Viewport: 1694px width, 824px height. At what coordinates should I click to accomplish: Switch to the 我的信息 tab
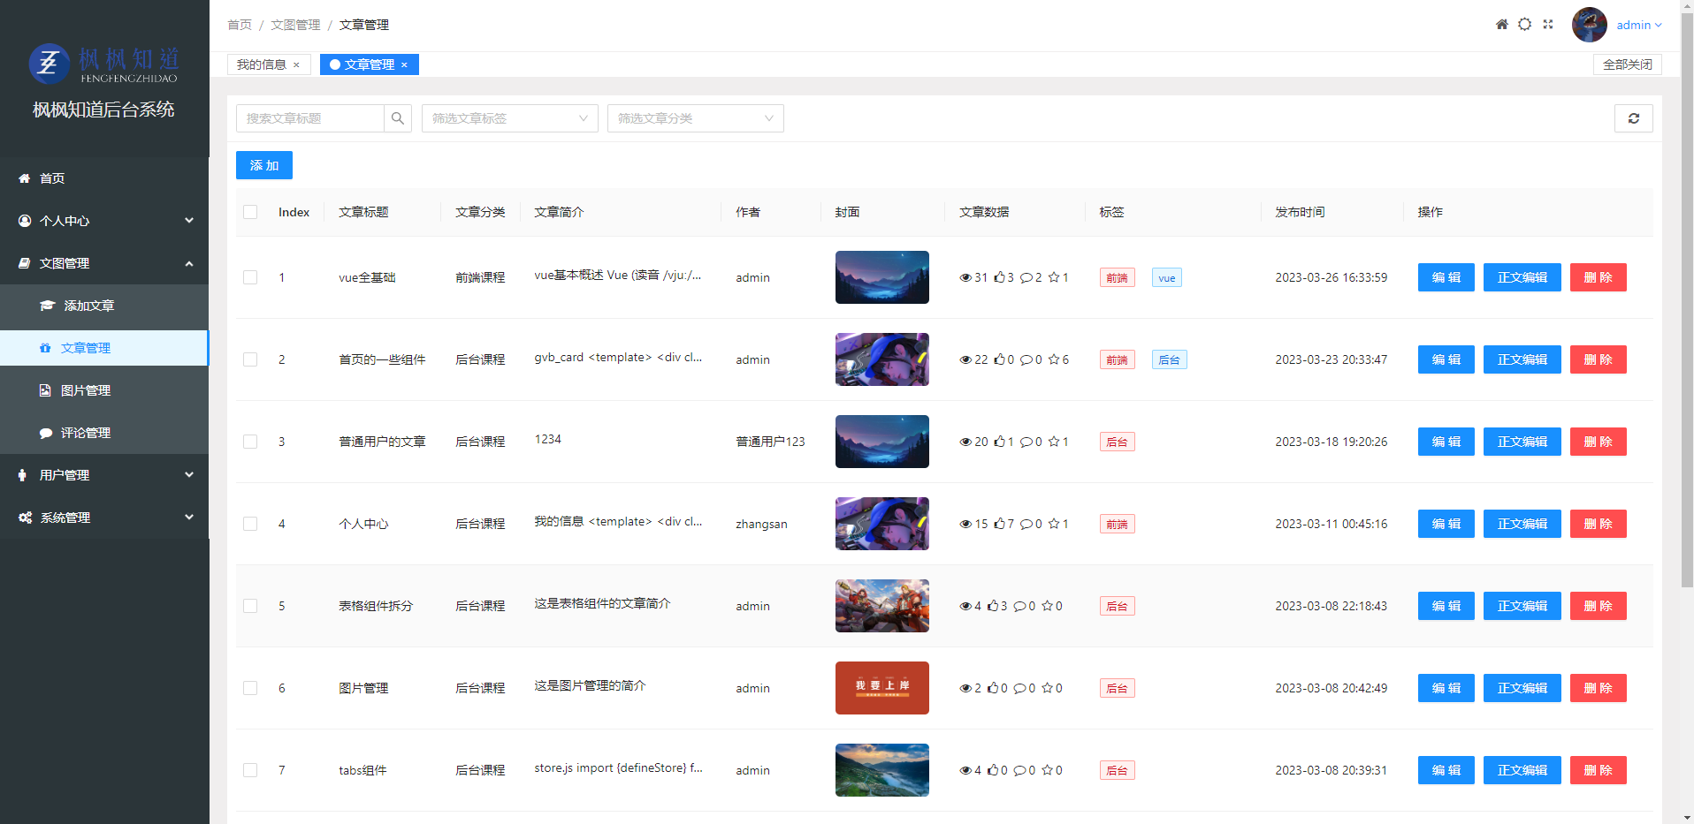[261, 64]
